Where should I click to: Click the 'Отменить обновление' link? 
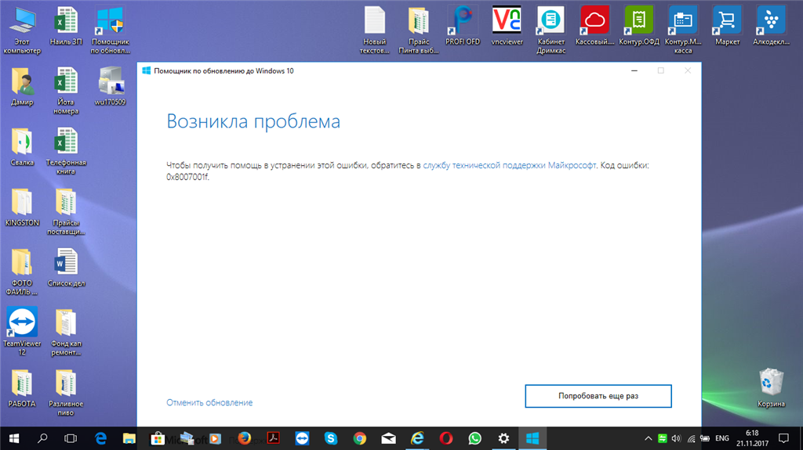pyautogui.click(x=209, y=402)
